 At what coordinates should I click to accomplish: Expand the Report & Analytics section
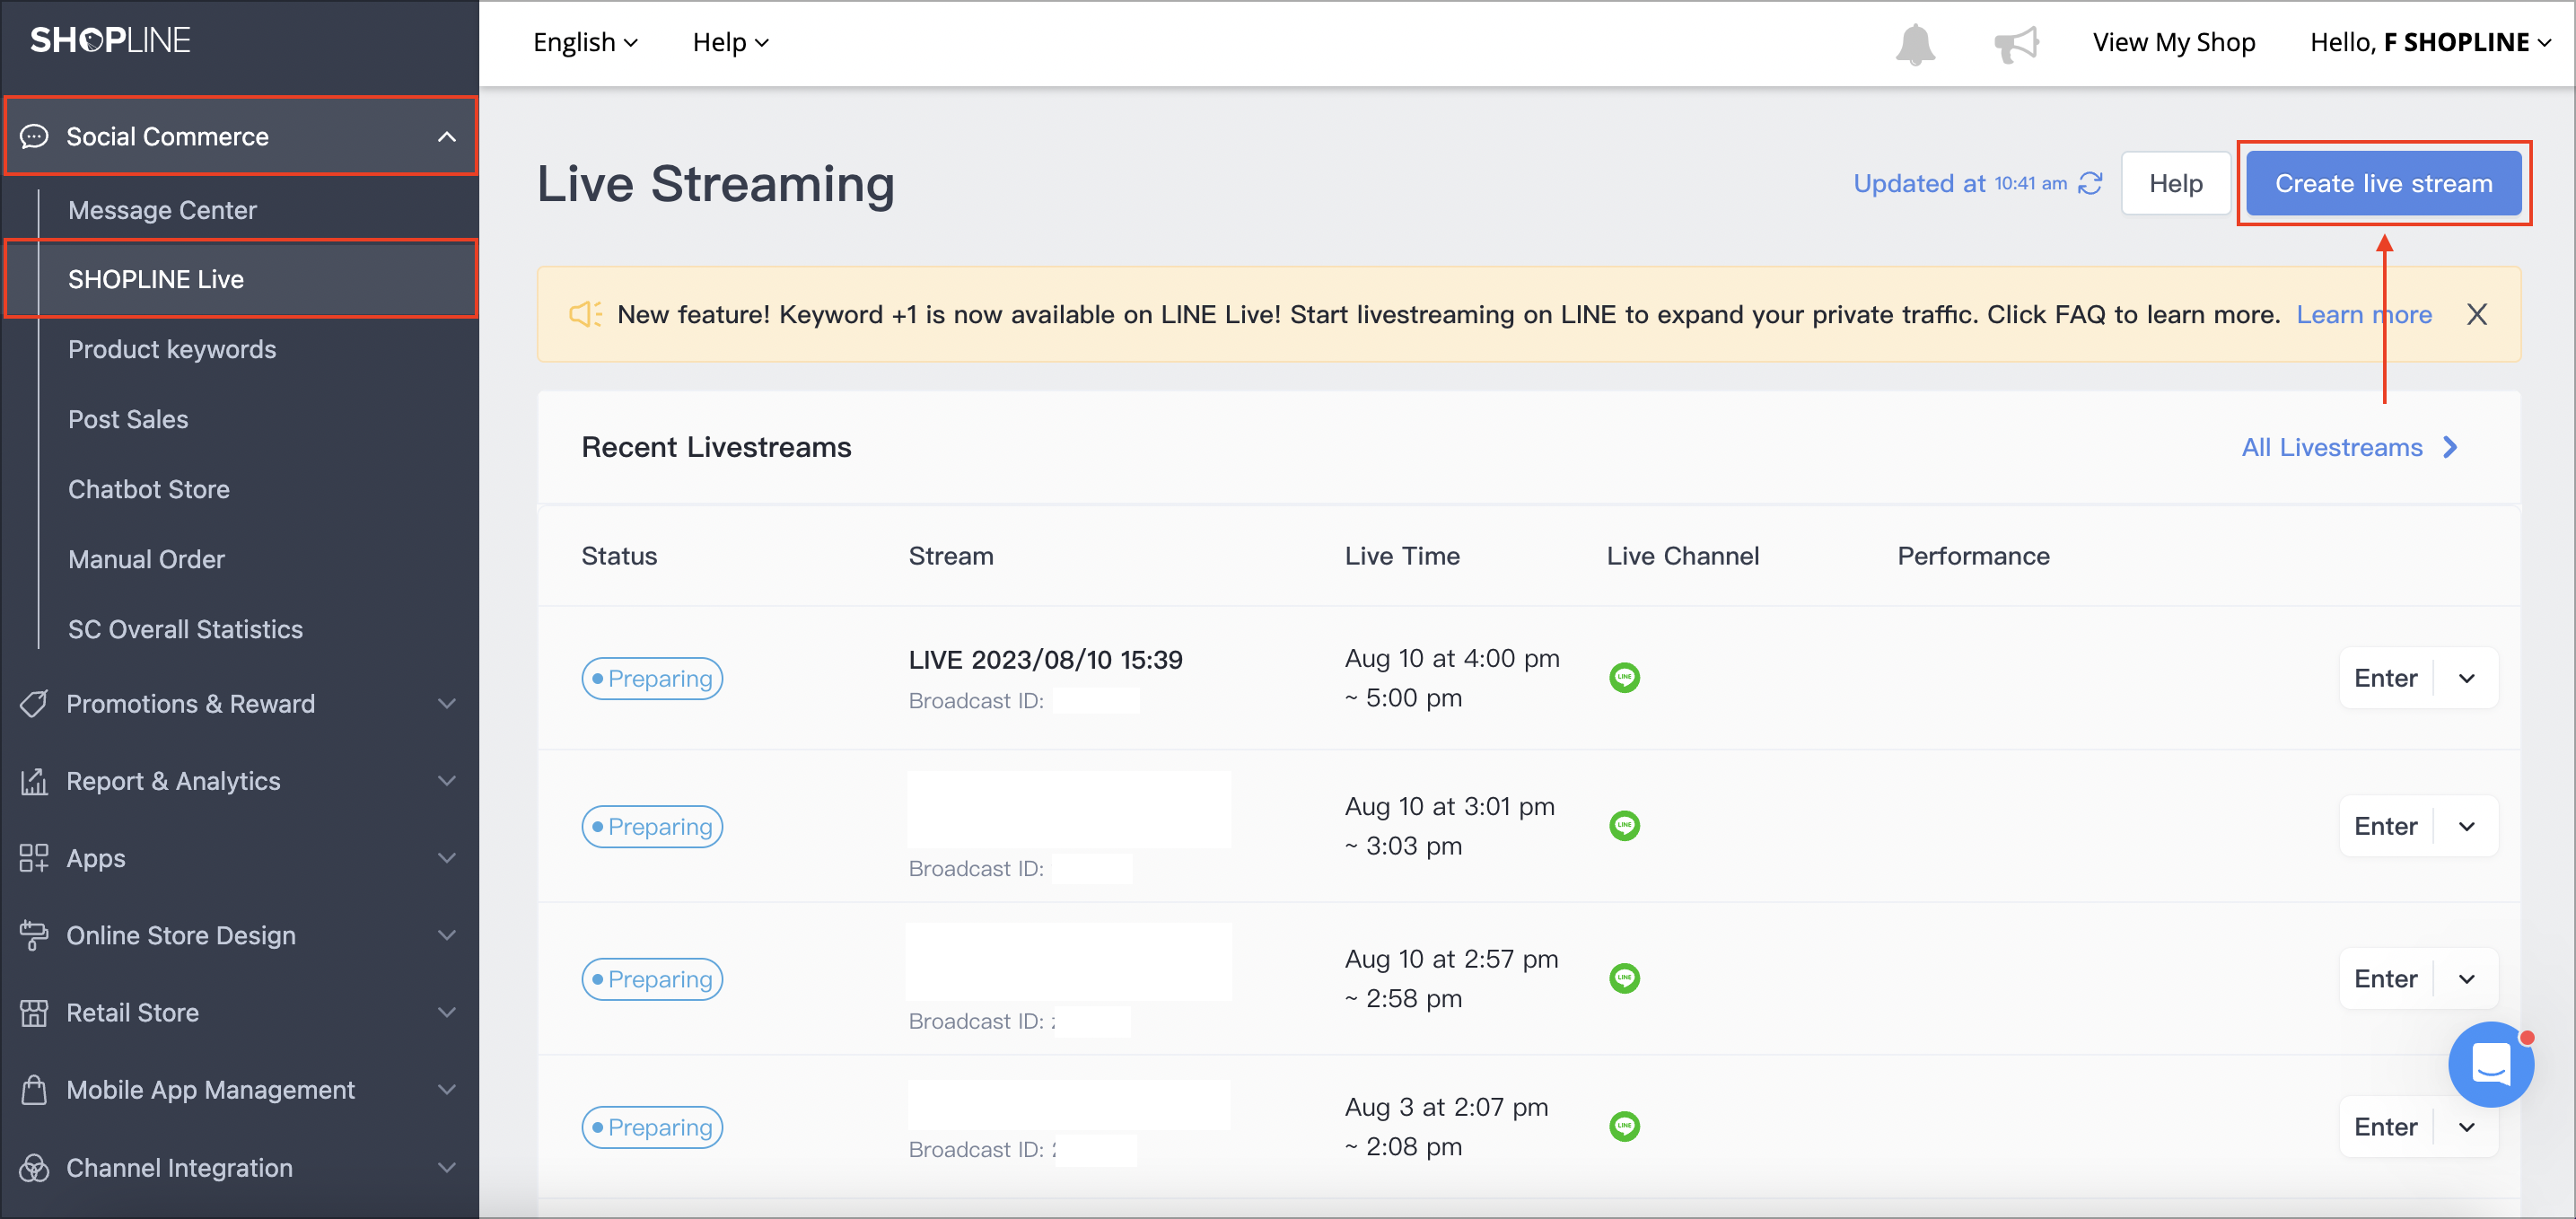point(447,781)
